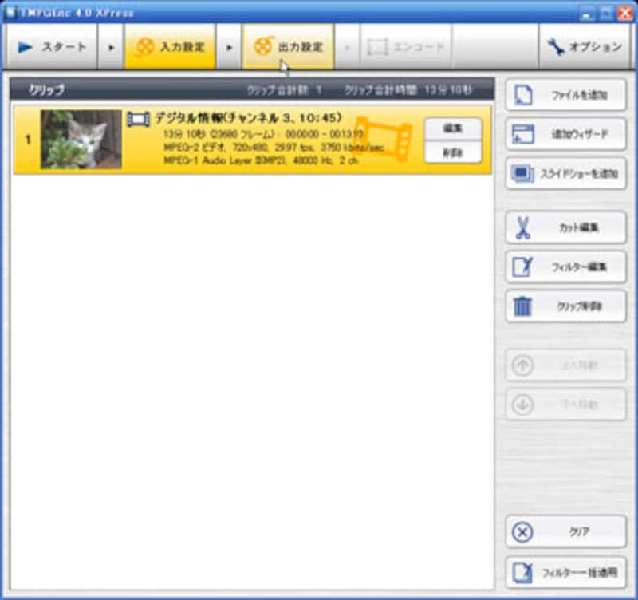Screen dimensions: 638x600
Task: Click the page icon on フィルター編集
Action: pos(522,266)
